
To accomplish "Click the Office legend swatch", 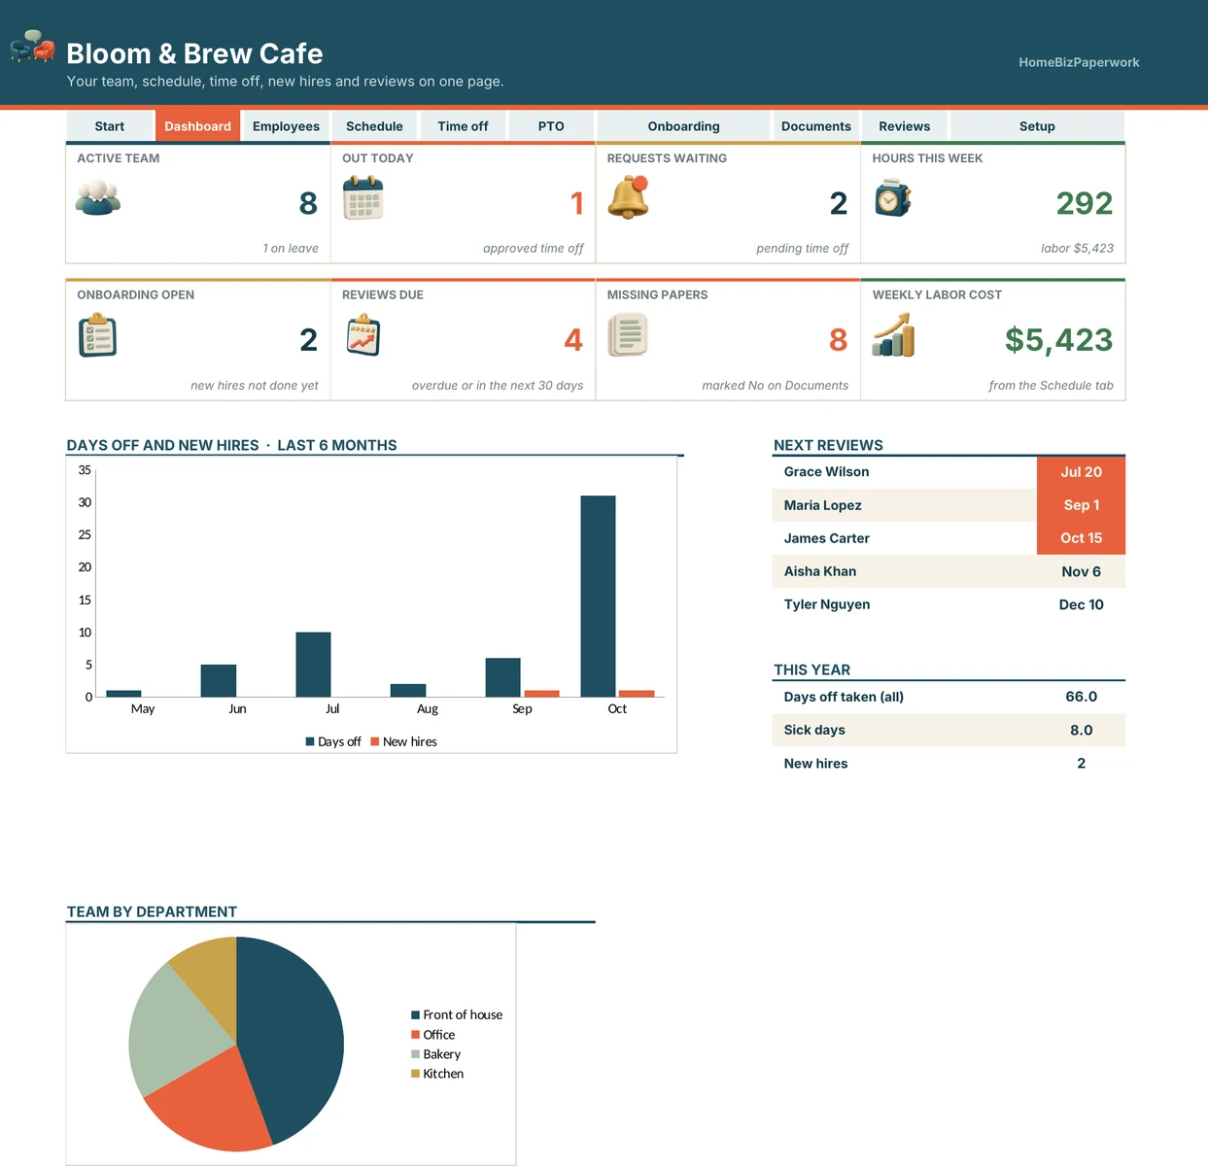I will pyautogui.click(x=415, y=1035).
